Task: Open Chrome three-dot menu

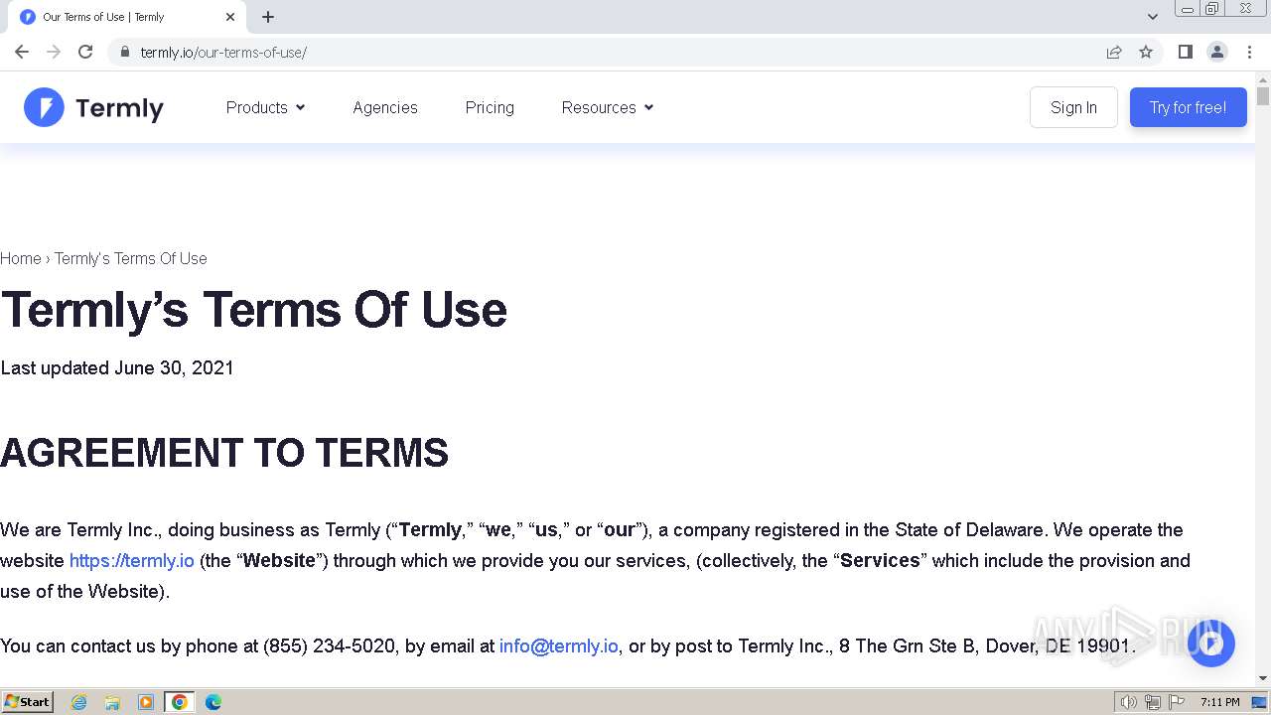Action: (1249, 52)
